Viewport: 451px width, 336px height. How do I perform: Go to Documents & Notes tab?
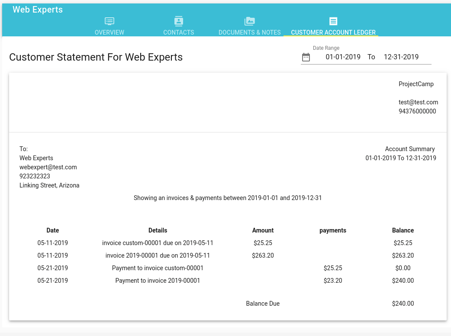click(250, 32)
